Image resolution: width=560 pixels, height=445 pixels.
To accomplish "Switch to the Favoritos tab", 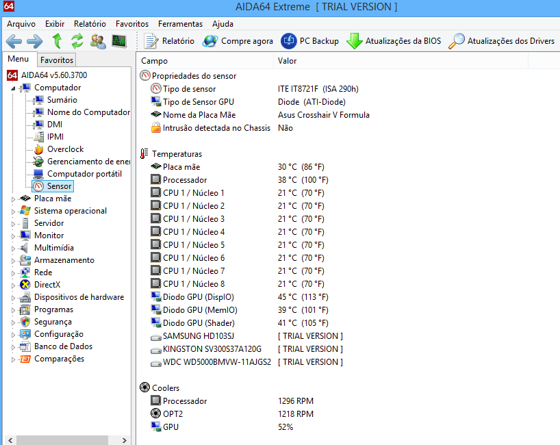I will (x=57, y=60).
